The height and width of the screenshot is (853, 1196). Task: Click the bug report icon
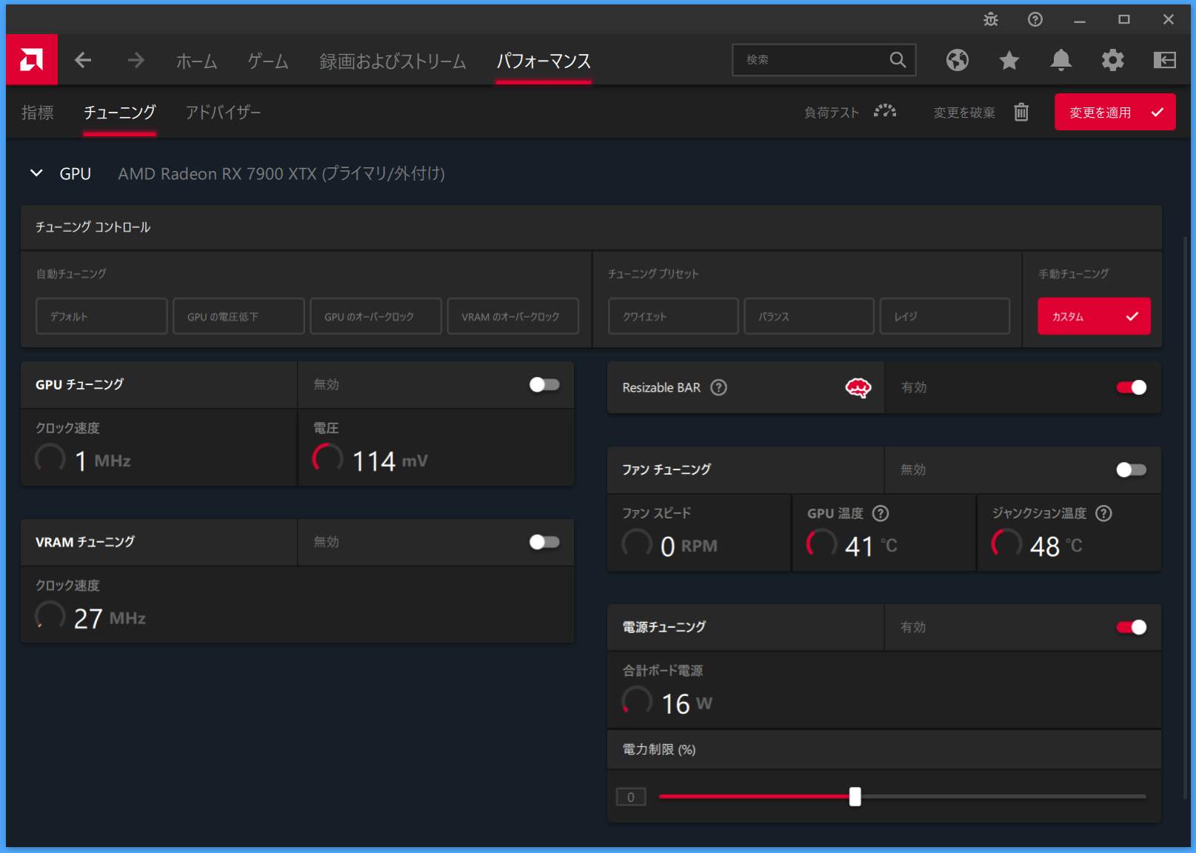(x=991, y=20)
